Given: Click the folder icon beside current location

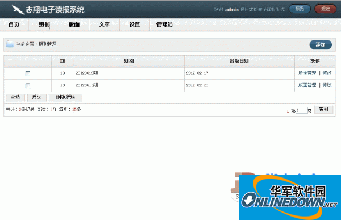Looking at the screenshot, I should 10,44.
